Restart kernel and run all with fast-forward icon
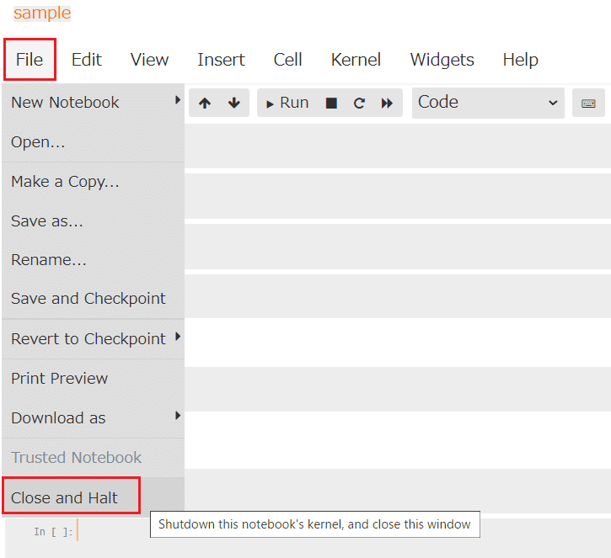The image size is (611, 558). point(387,104)
